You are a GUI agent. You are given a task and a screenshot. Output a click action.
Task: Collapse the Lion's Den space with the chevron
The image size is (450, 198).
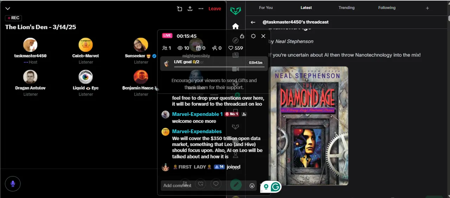(x=8, y=8)
